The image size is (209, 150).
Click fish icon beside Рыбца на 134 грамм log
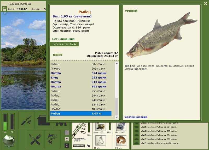click(136, 127)
